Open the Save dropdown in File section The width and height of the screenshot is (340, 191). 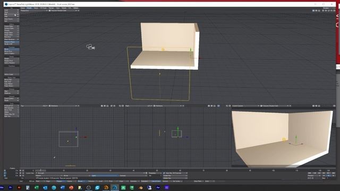(x=12, y=12)
